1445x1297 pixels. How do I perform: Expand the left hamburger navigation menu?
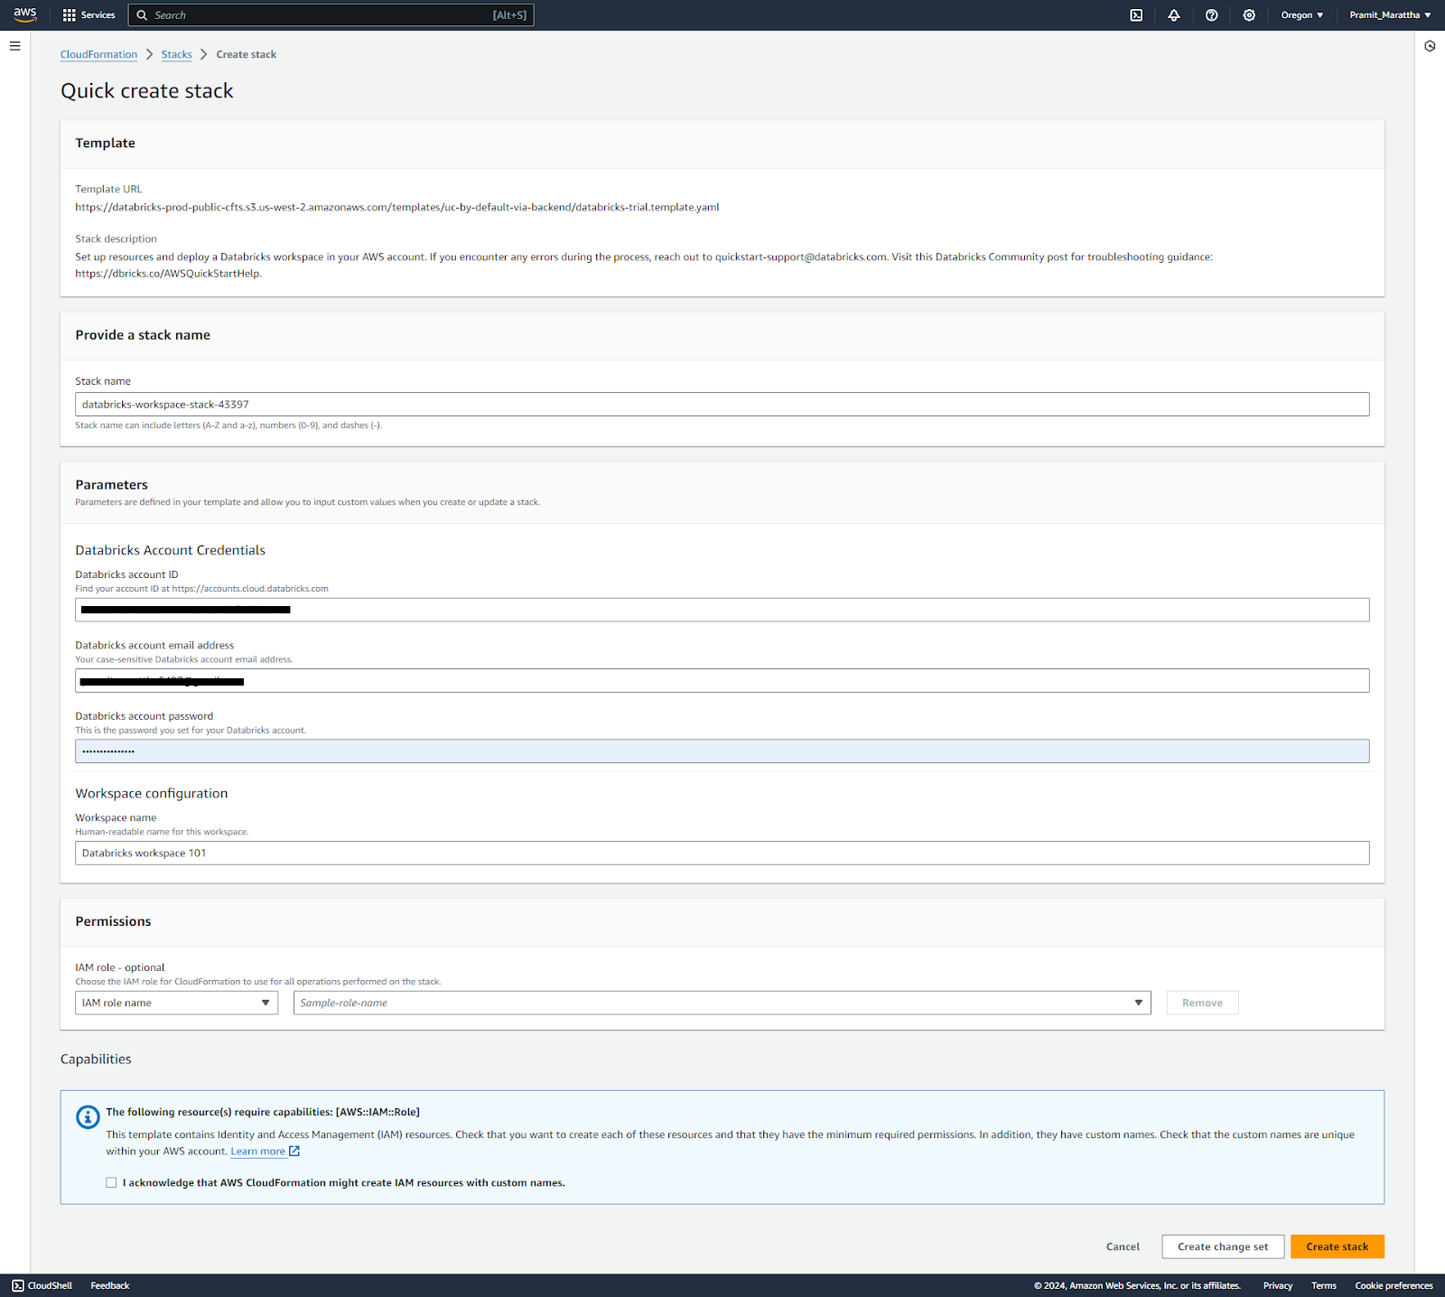(15, 46)
